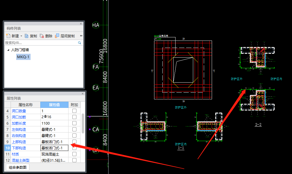Image resolution: width=292 pixels, height=174 pixels.
Task: Click the 洞口数量 property name
Action: pos(19,111)
